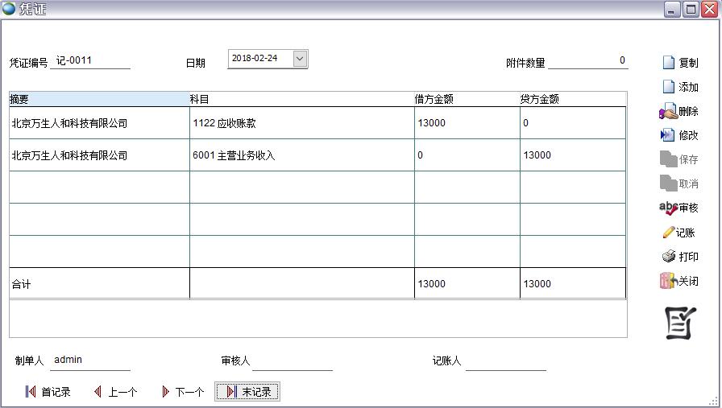Select the 1122 应收账款 account cell
The image size is (722, 408).
coord(301,123)
